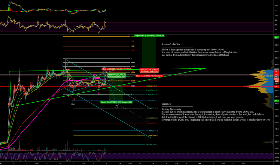Click the line 'Bitcoin is in an uptrend triangle'
The height and width of the screenshot is (165, 280).
(193, 49)
